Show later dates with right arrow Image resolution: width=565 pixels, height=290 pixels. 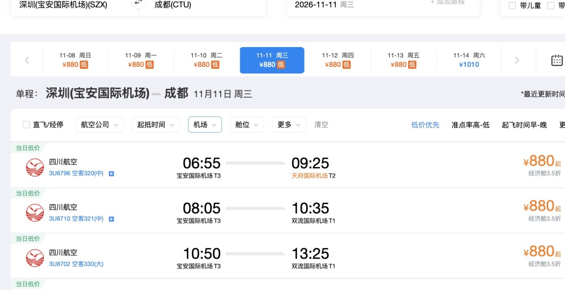tap(517, 60)
